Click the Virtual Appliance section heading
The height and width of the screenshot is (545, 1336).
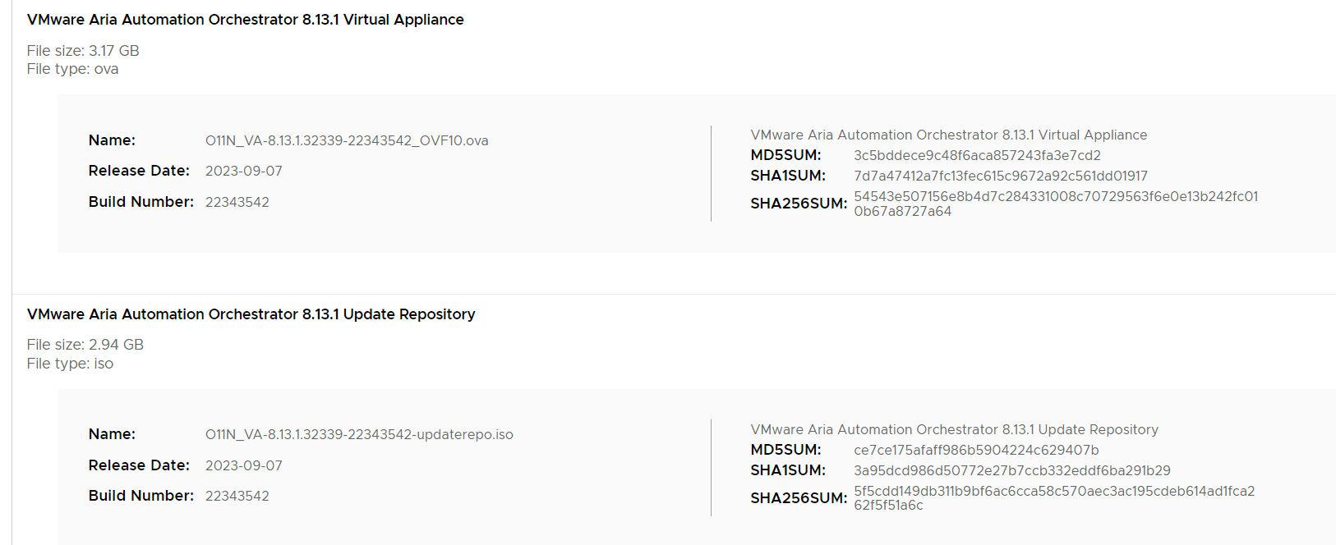245,20
